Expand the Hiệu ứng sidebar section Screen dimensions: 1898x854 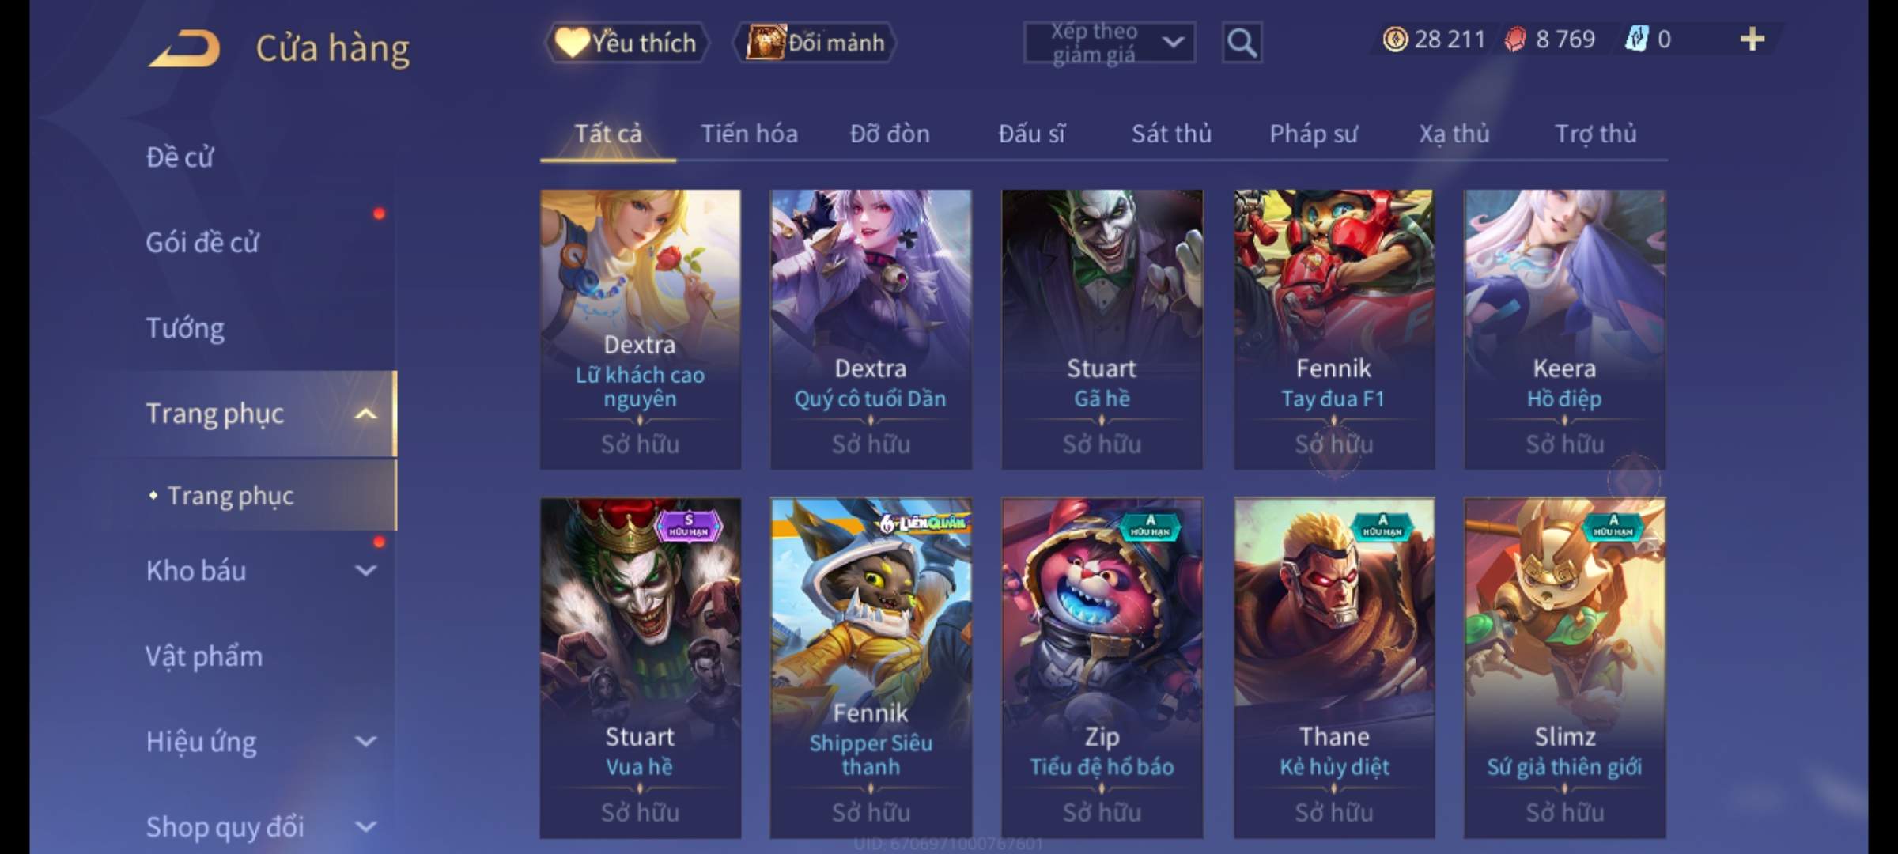coord(365,741)
